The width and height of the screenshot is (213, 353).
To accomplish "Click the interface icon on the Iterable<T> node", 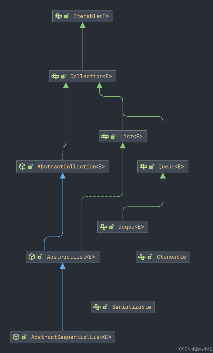I will (x=58, y=16).
